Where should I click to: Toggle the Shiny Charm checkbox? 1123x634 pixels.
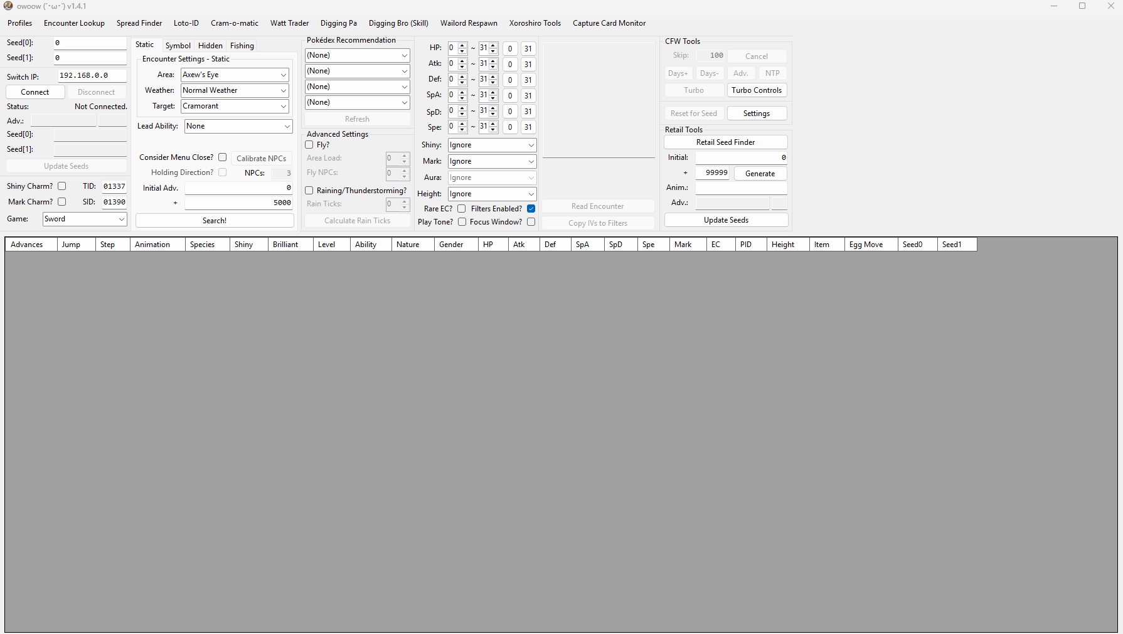[62, 186]
